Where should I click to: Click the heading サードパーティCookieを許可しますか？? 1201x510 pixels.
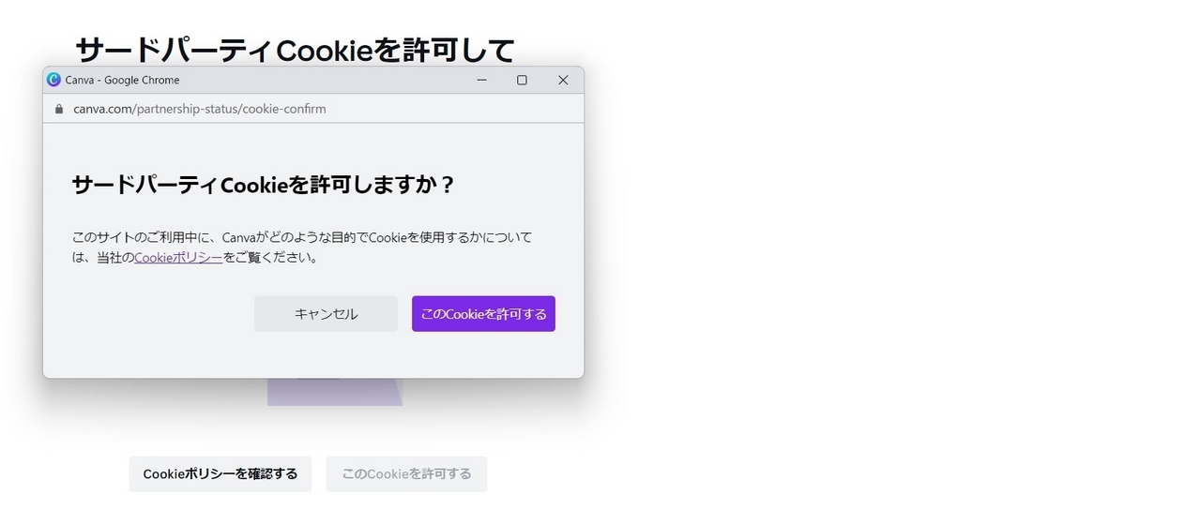[x=264, y=185]
